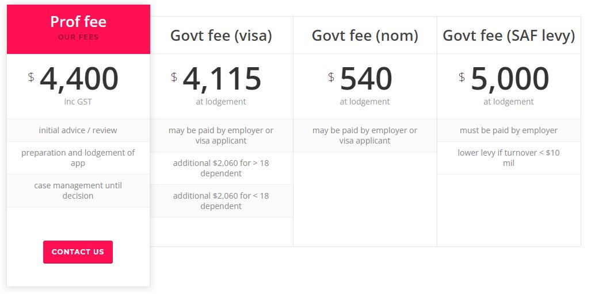Click additional $2,060 for < 18 dependent
This screenshot has height=294, width=591.
click(221, 201)
